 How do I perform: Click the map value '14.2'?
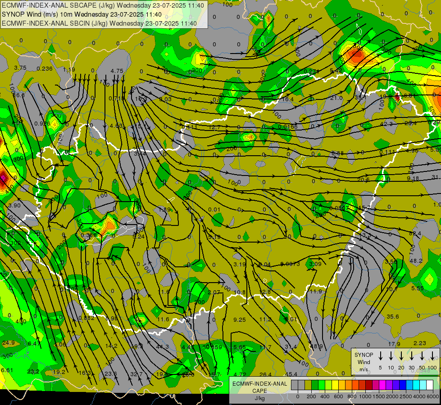click(111, 346)
